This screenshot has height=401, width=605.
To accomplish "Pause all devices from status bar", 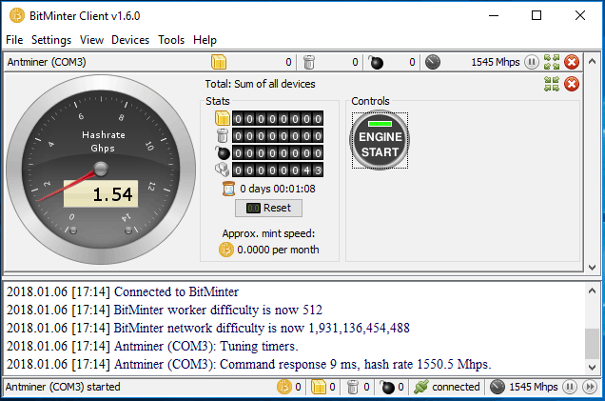I will pyautogui.click(x=570, y=388).
